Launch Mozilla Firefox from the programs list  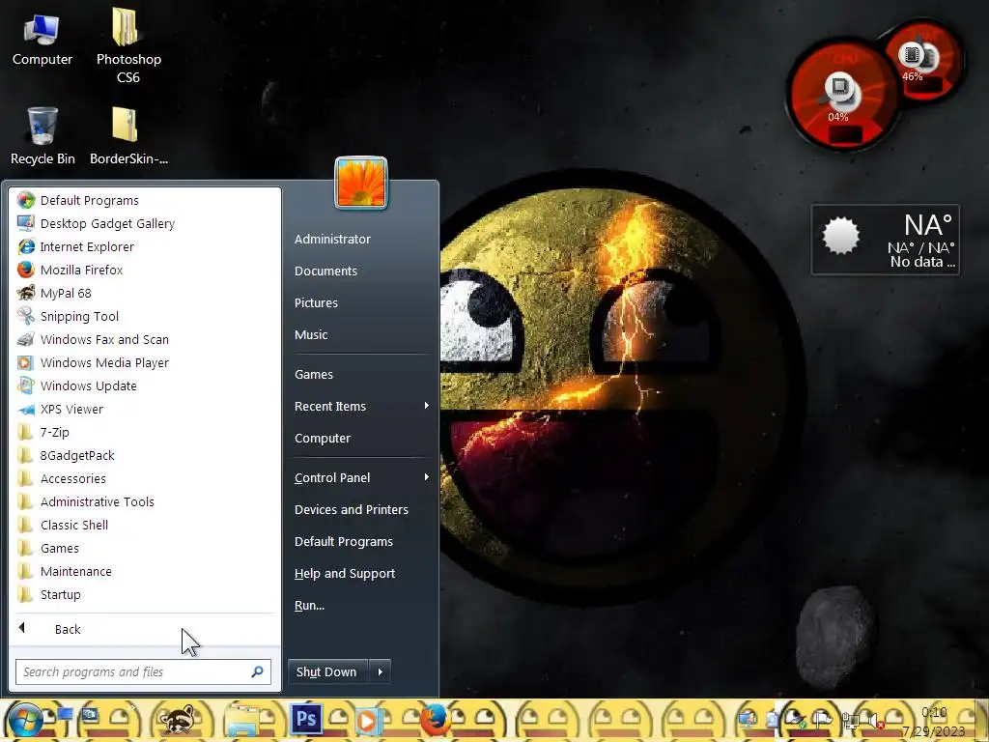point(145,271)
